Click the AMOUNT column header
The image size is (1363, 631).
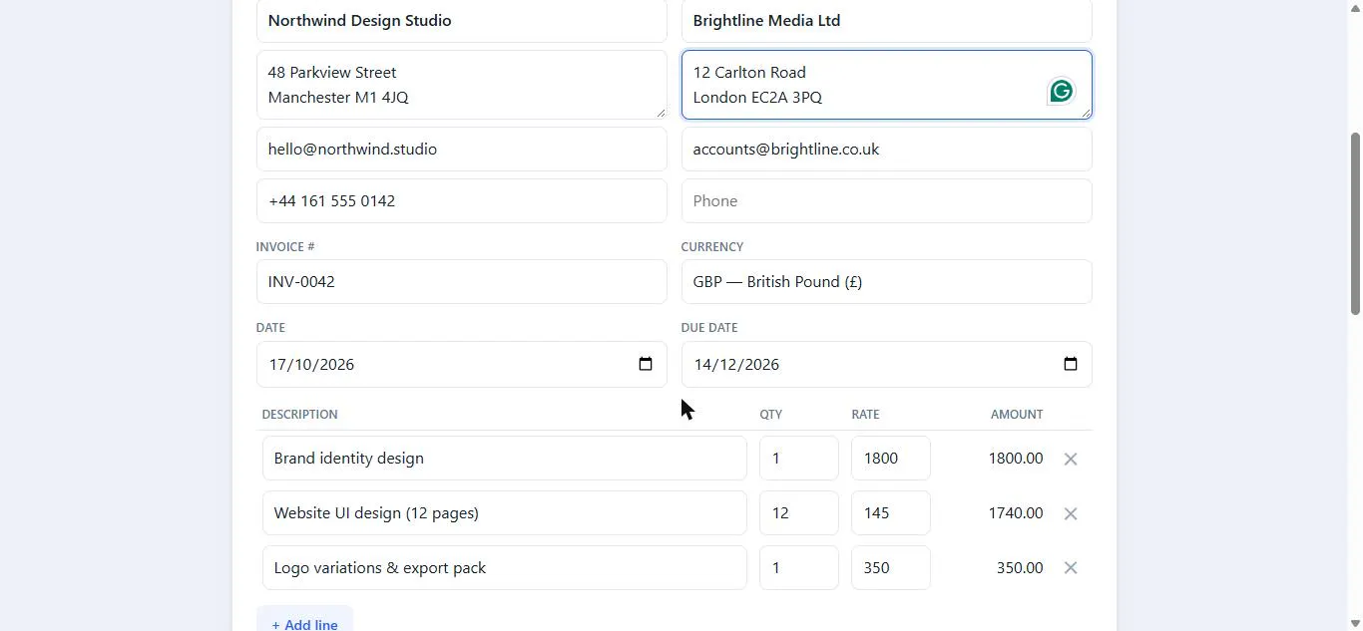1017,415
